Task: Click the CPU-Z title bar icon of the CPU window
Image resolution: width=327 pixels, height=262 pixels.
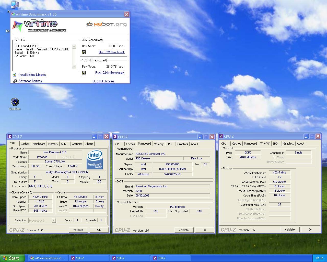Action: coord(9,137)
